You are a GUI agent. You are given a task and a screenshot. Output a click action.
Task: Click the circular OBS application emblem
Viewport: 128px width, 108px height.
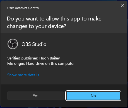pos(13,44)
